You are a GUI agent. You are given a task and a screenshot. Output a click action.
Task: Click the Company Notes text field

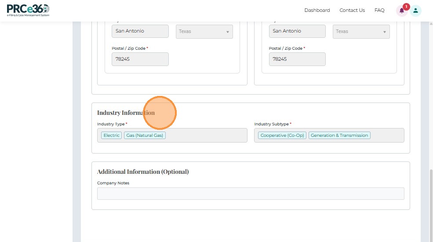tap(251, 194)
